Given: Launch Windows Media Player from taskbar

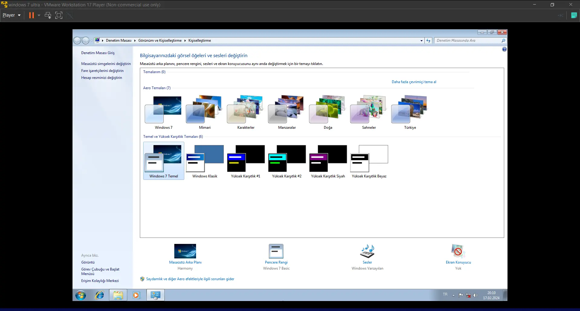Looking at the screenshot, I should click(x=136, y=295).
